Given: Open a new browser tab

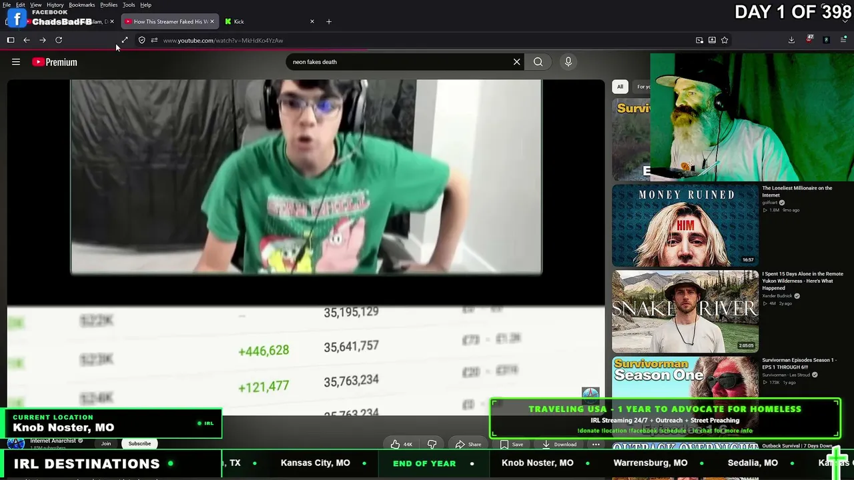Looking at the screenshot, I should tap(329, 21).
